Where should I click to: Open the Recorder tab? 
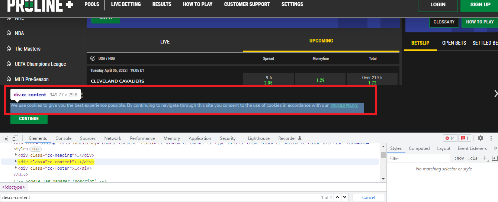pyautogui.click(x=290, y=138)
